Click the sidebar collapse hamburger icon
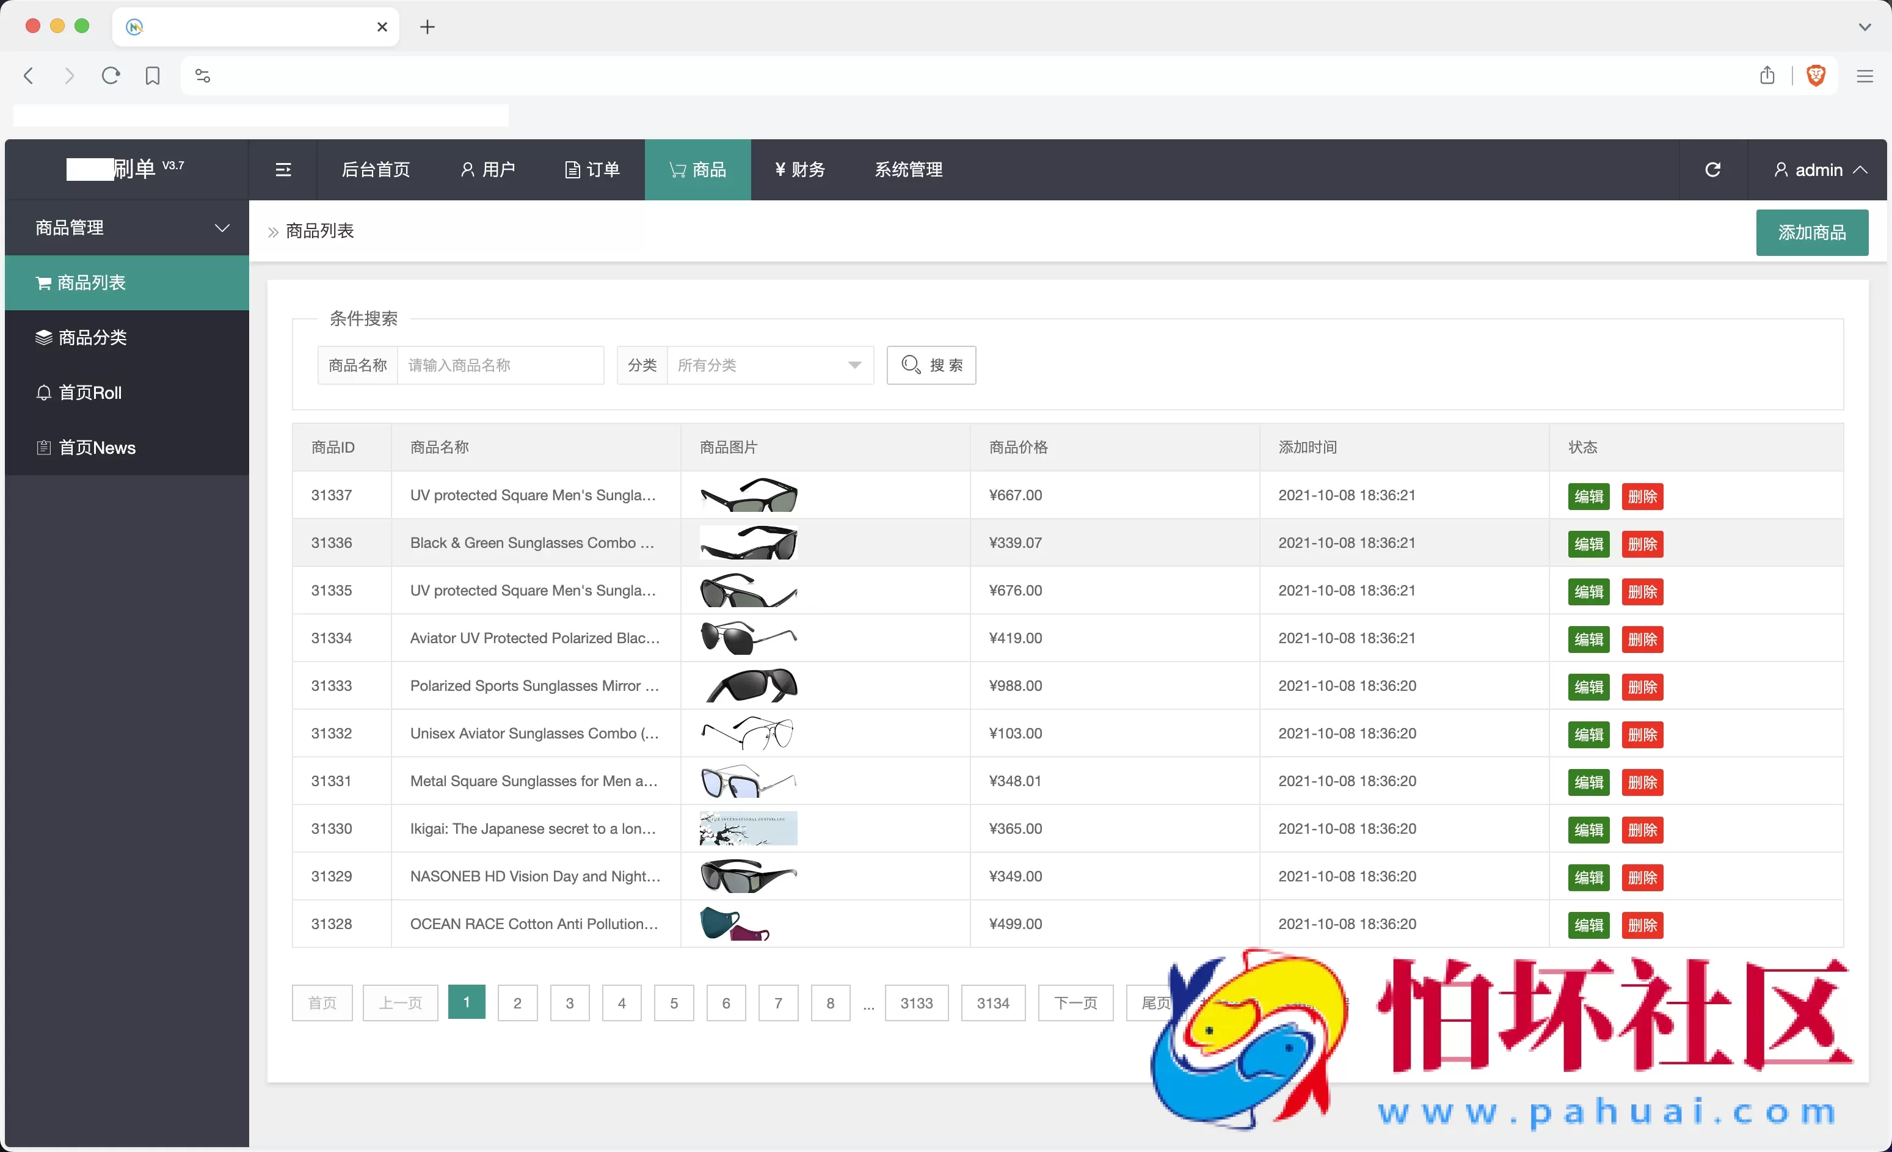 pos(284,169)
